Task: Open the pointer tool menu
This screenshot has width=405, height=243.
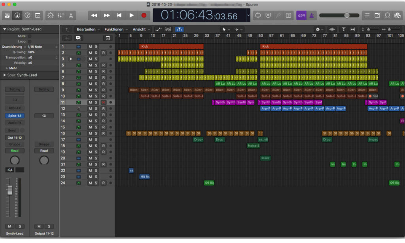Action: (226, 29)
